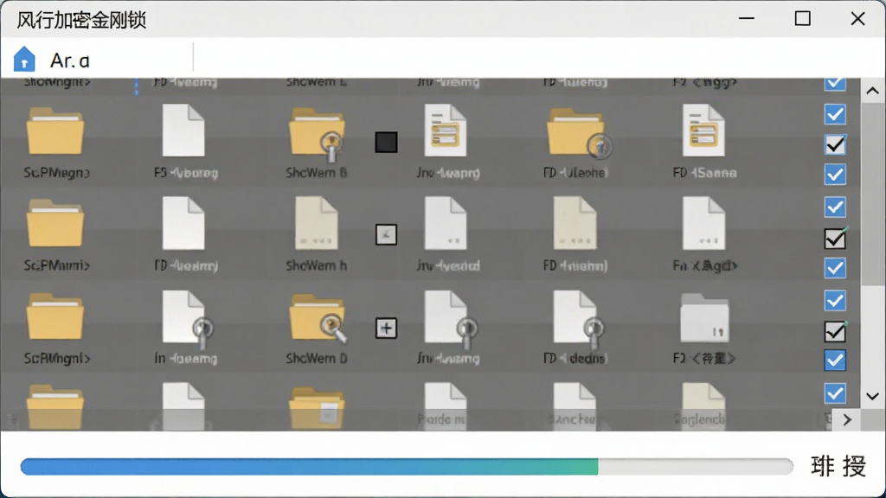Click the black square icon in second row
Image resolution: width=886 pixels, height=498 pixels.
pos(387,143)
